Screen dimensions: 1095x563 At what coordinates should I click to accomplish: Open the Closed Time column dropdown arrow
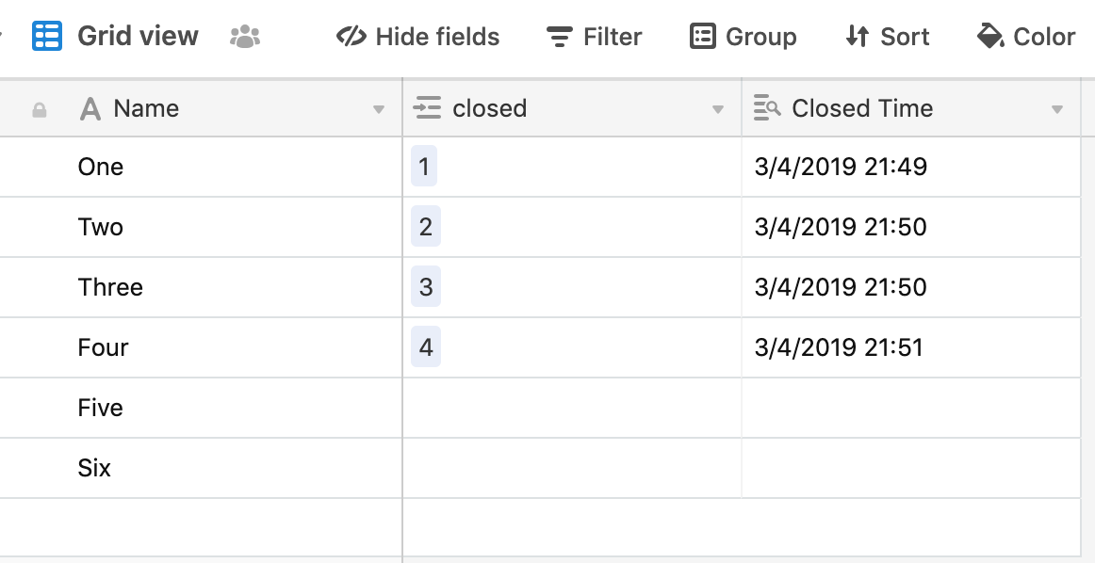pyautogui.click(x=1056, y=109)
